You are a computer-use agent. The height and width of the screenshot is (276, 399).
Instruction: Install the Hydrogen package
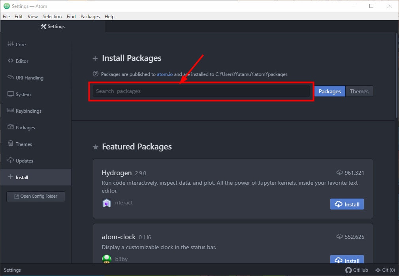(x=347, y=204)
